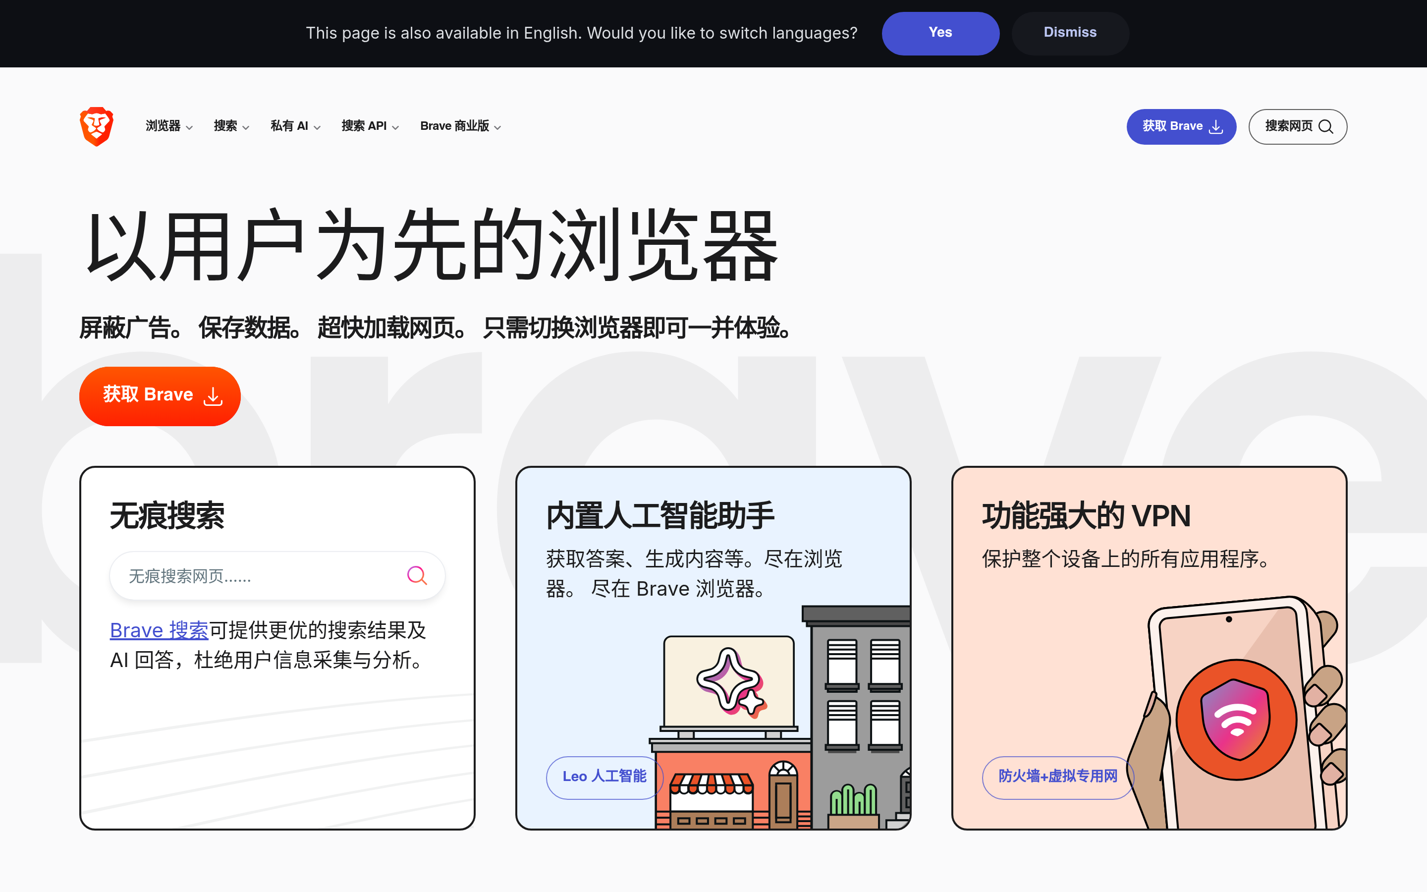Screen dimensions: 1427x892
Task: Click the 防火墙+虚拟专用网 pill button
Action: (1058, 777)
